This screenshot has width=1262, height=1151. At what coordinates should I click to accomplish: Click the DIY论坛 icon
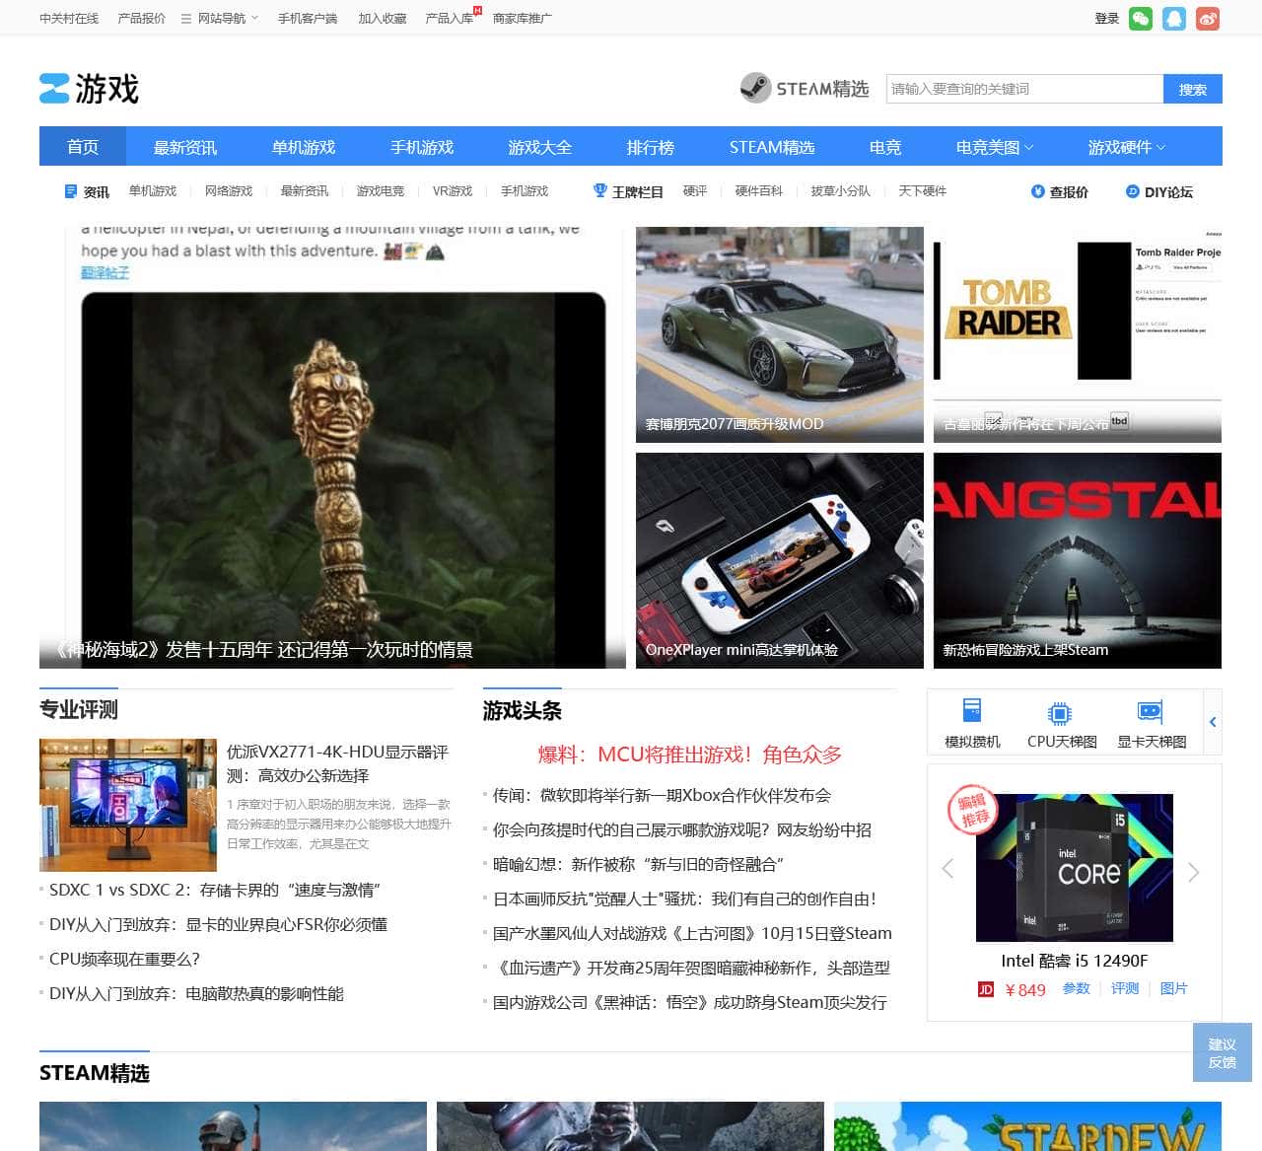pos(1132,191)
